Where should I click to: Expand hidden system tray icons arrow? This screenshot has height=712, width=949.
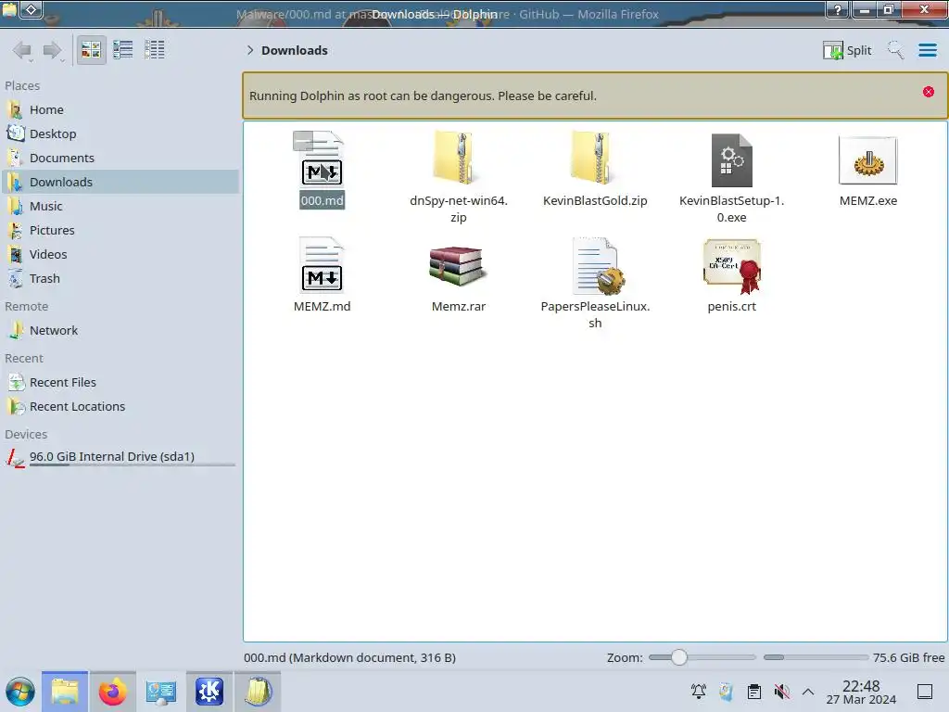808,692
